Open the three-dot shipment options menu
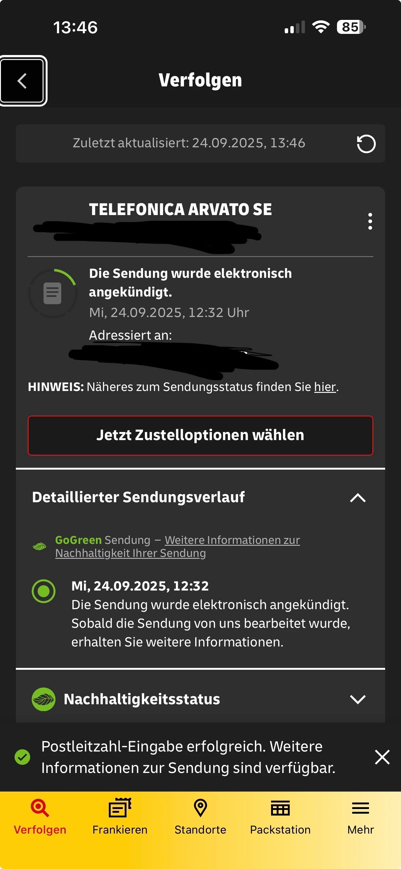This screenshot has width=401, height=869. click(370, 221)
